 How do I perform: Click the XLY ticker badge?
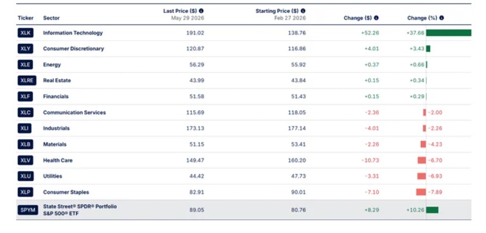[x=26, y=49]
